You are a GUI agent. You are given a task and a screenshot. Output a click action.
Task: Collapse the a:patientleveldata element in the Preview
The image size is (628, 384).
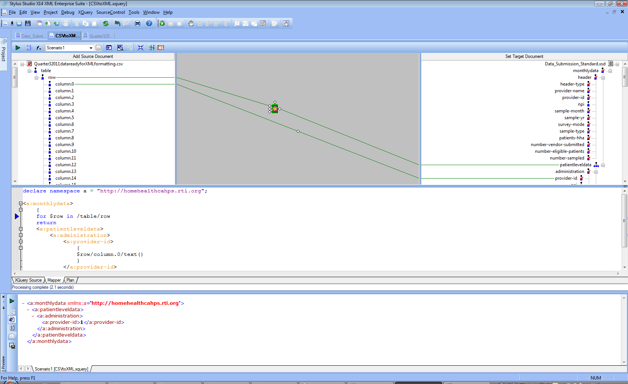[x=28, y=310]
